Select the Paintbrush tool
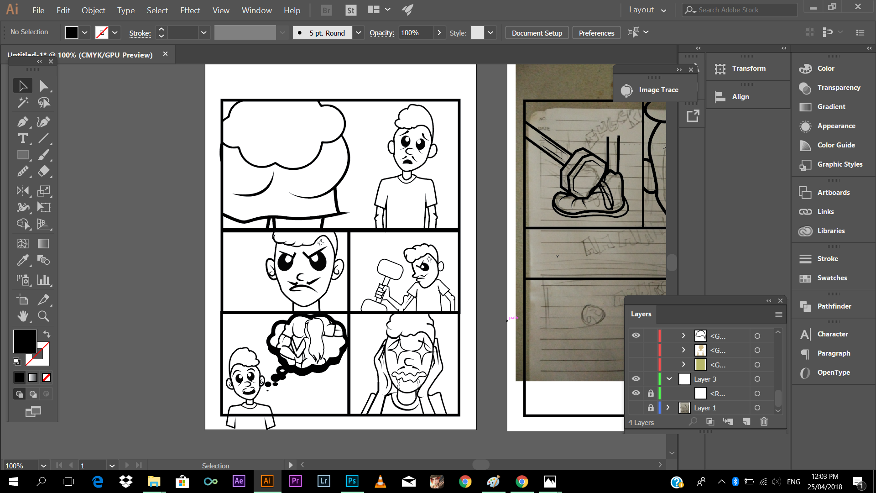The image size is (876, 493). (43, 155)
